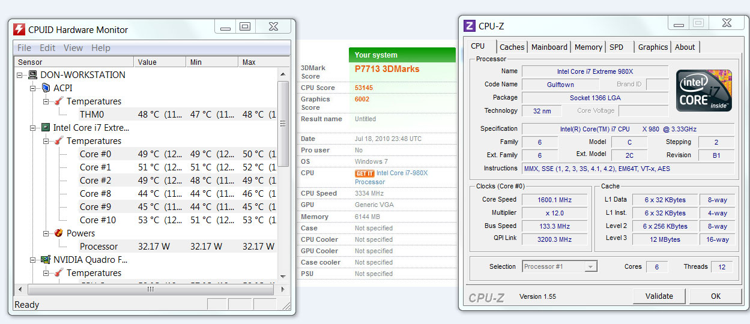Collapse Temperatures under NVIDIA Quadro
The image size is (750, 324).
(46, 273)
